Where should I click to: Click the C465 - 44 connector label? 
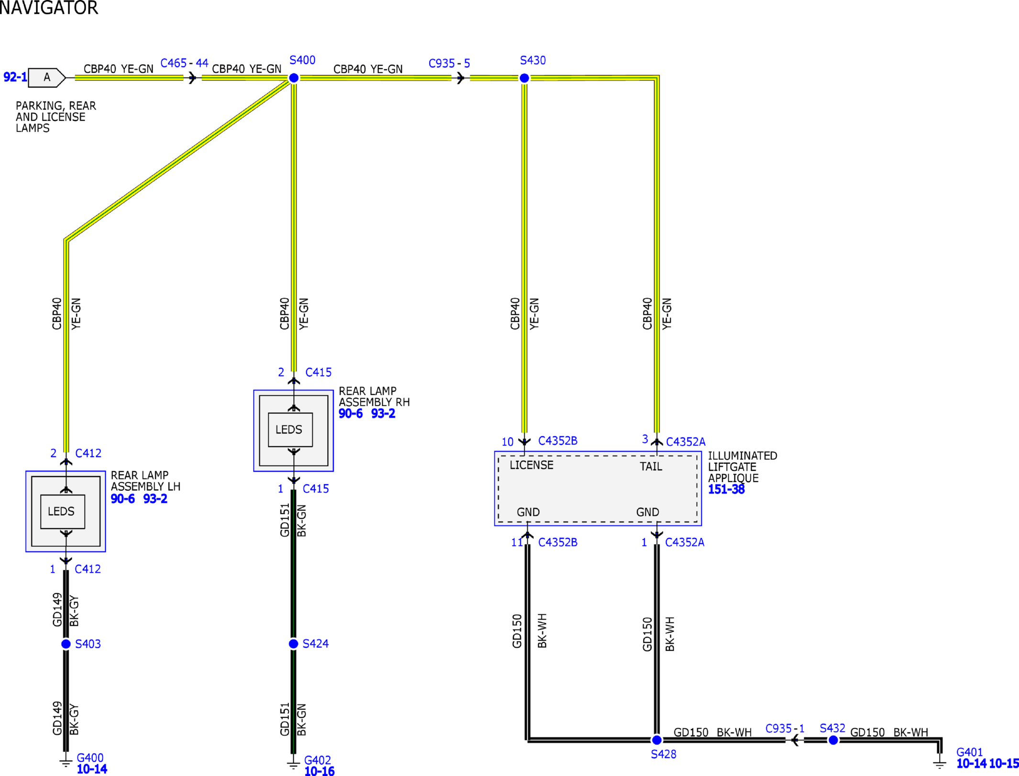184,63
